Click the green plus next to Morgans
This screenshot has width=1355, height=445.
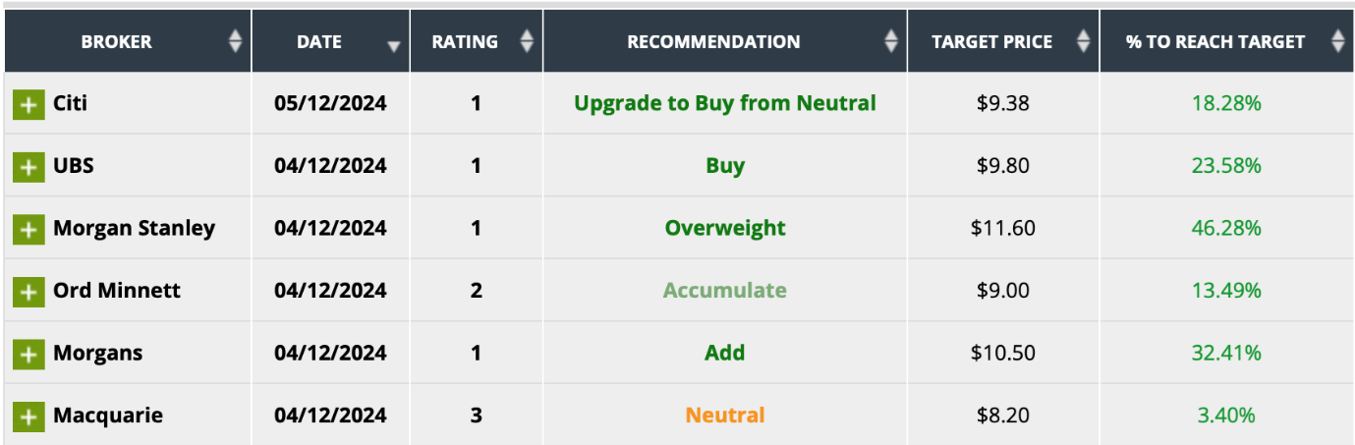[28, 354]
